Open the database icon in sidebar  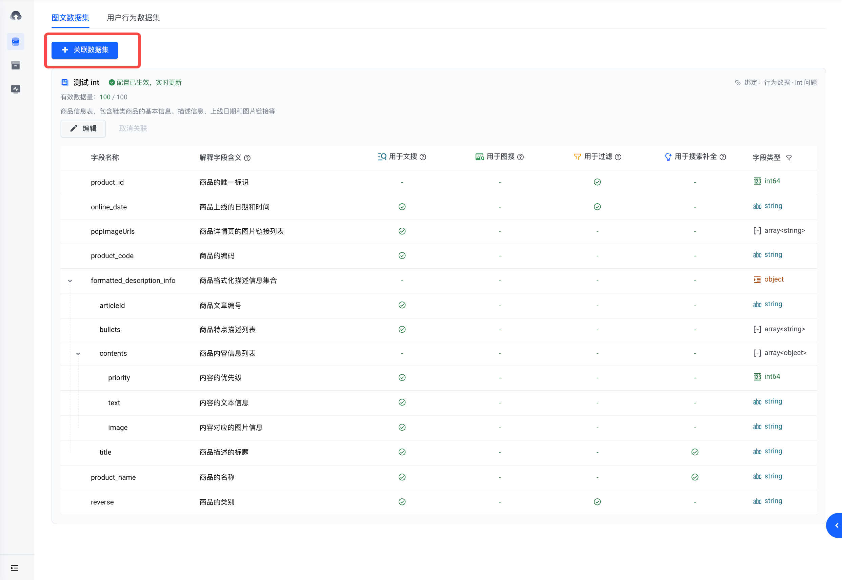click(x=16, y=42)
